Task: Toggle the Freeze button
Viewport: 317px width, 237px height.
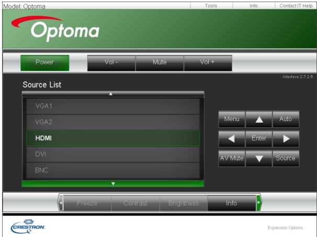Action: tap(87, 203)
